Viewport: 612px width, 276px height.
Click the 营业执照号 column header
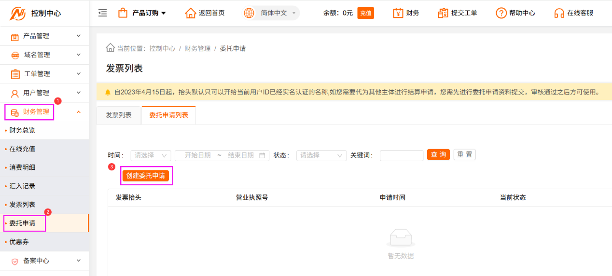[252, 198]
